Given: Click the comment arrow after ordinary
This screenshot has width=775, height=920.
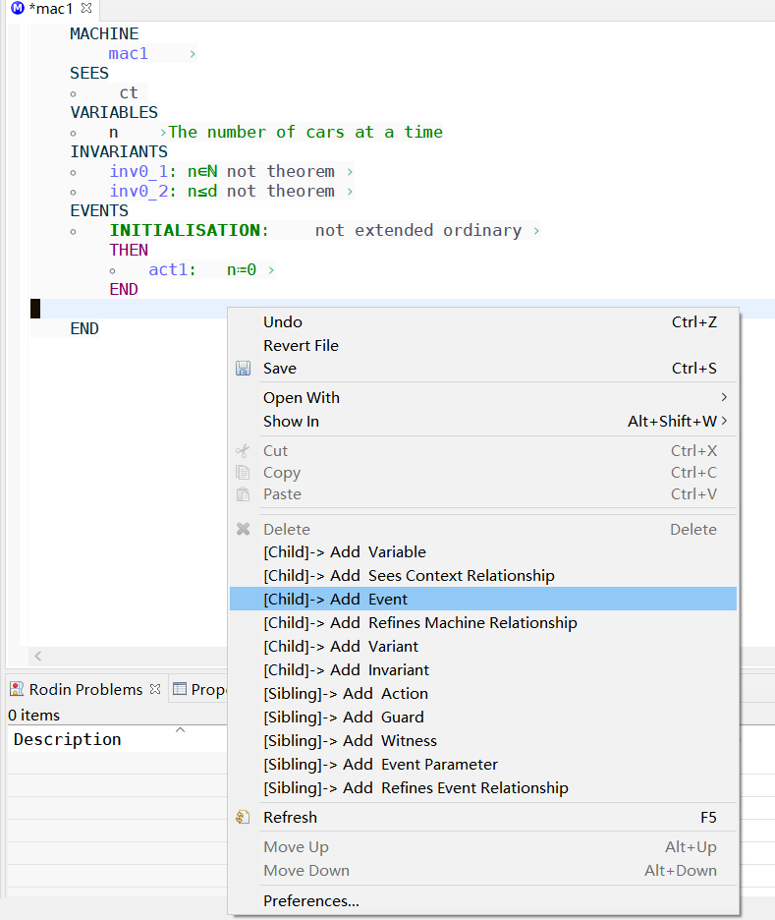Looking at the screenshot, I should click(536, 231).
